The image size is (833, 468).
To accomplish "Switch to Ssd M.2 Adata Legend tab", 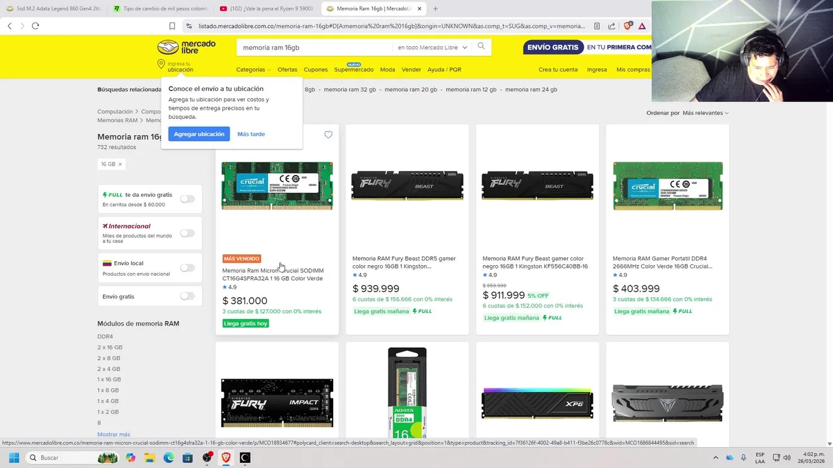I will coord(52,8).
